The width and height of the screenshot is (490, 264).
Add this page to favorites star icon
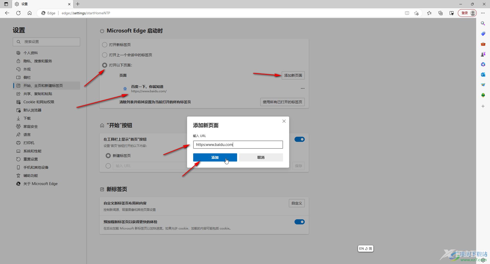point(416,13)
